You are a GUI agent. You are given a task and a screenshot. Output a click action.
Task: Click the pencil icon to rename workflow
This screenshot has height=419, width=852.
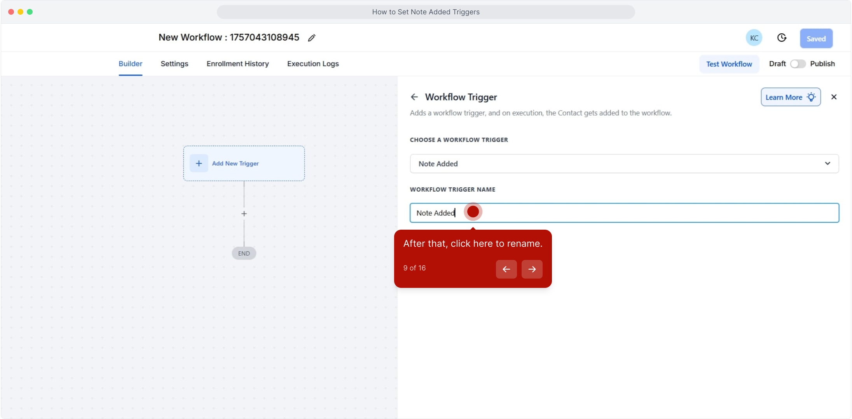[x=311, y=38]
